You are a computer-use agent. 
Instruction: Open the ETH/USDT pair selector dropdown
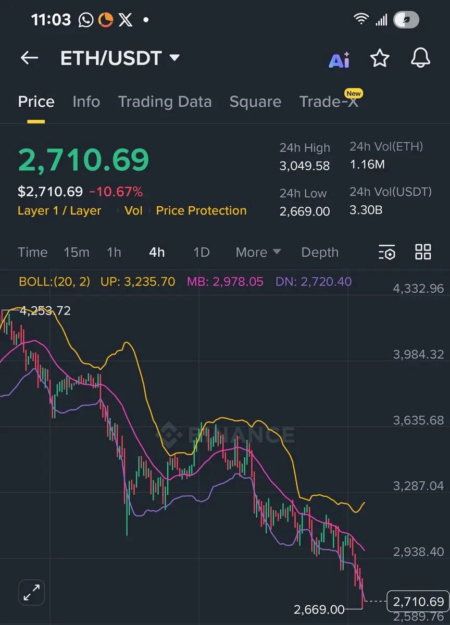[120, 58]
